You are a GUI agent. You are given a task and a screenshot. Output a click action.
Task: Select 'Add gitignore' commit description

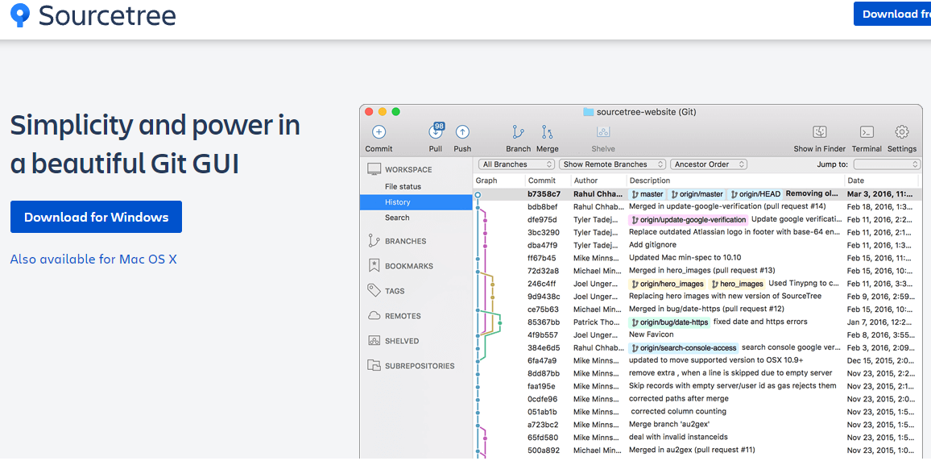coord(652,245)
